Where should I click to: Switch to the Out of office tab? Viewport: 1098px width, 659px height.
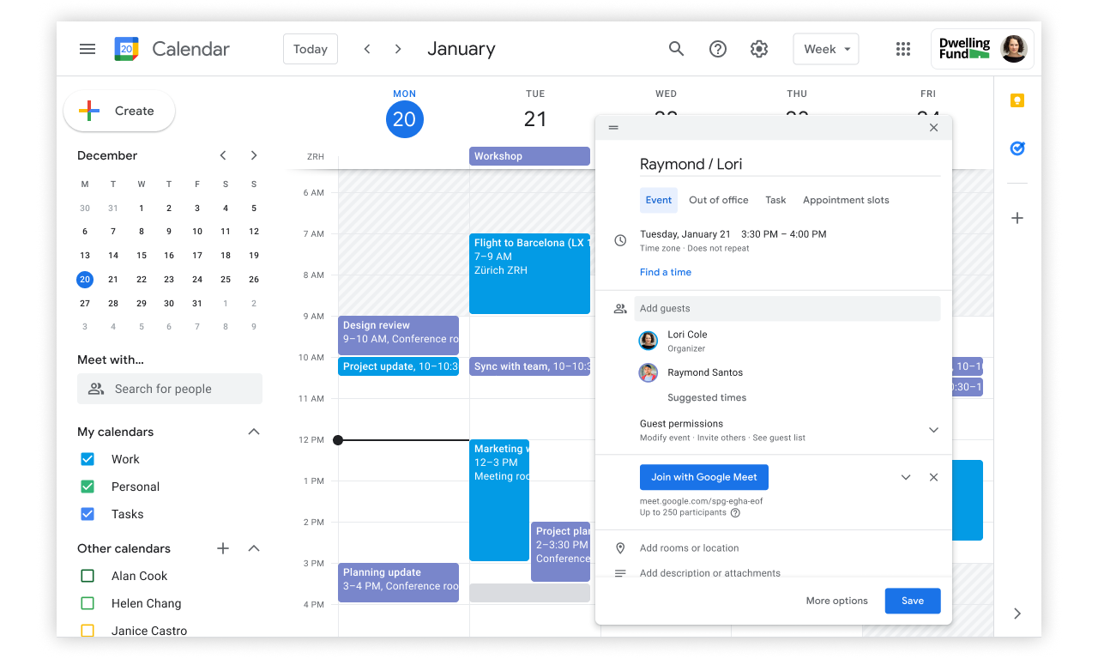pyautogui.click(x=718, y=200)
